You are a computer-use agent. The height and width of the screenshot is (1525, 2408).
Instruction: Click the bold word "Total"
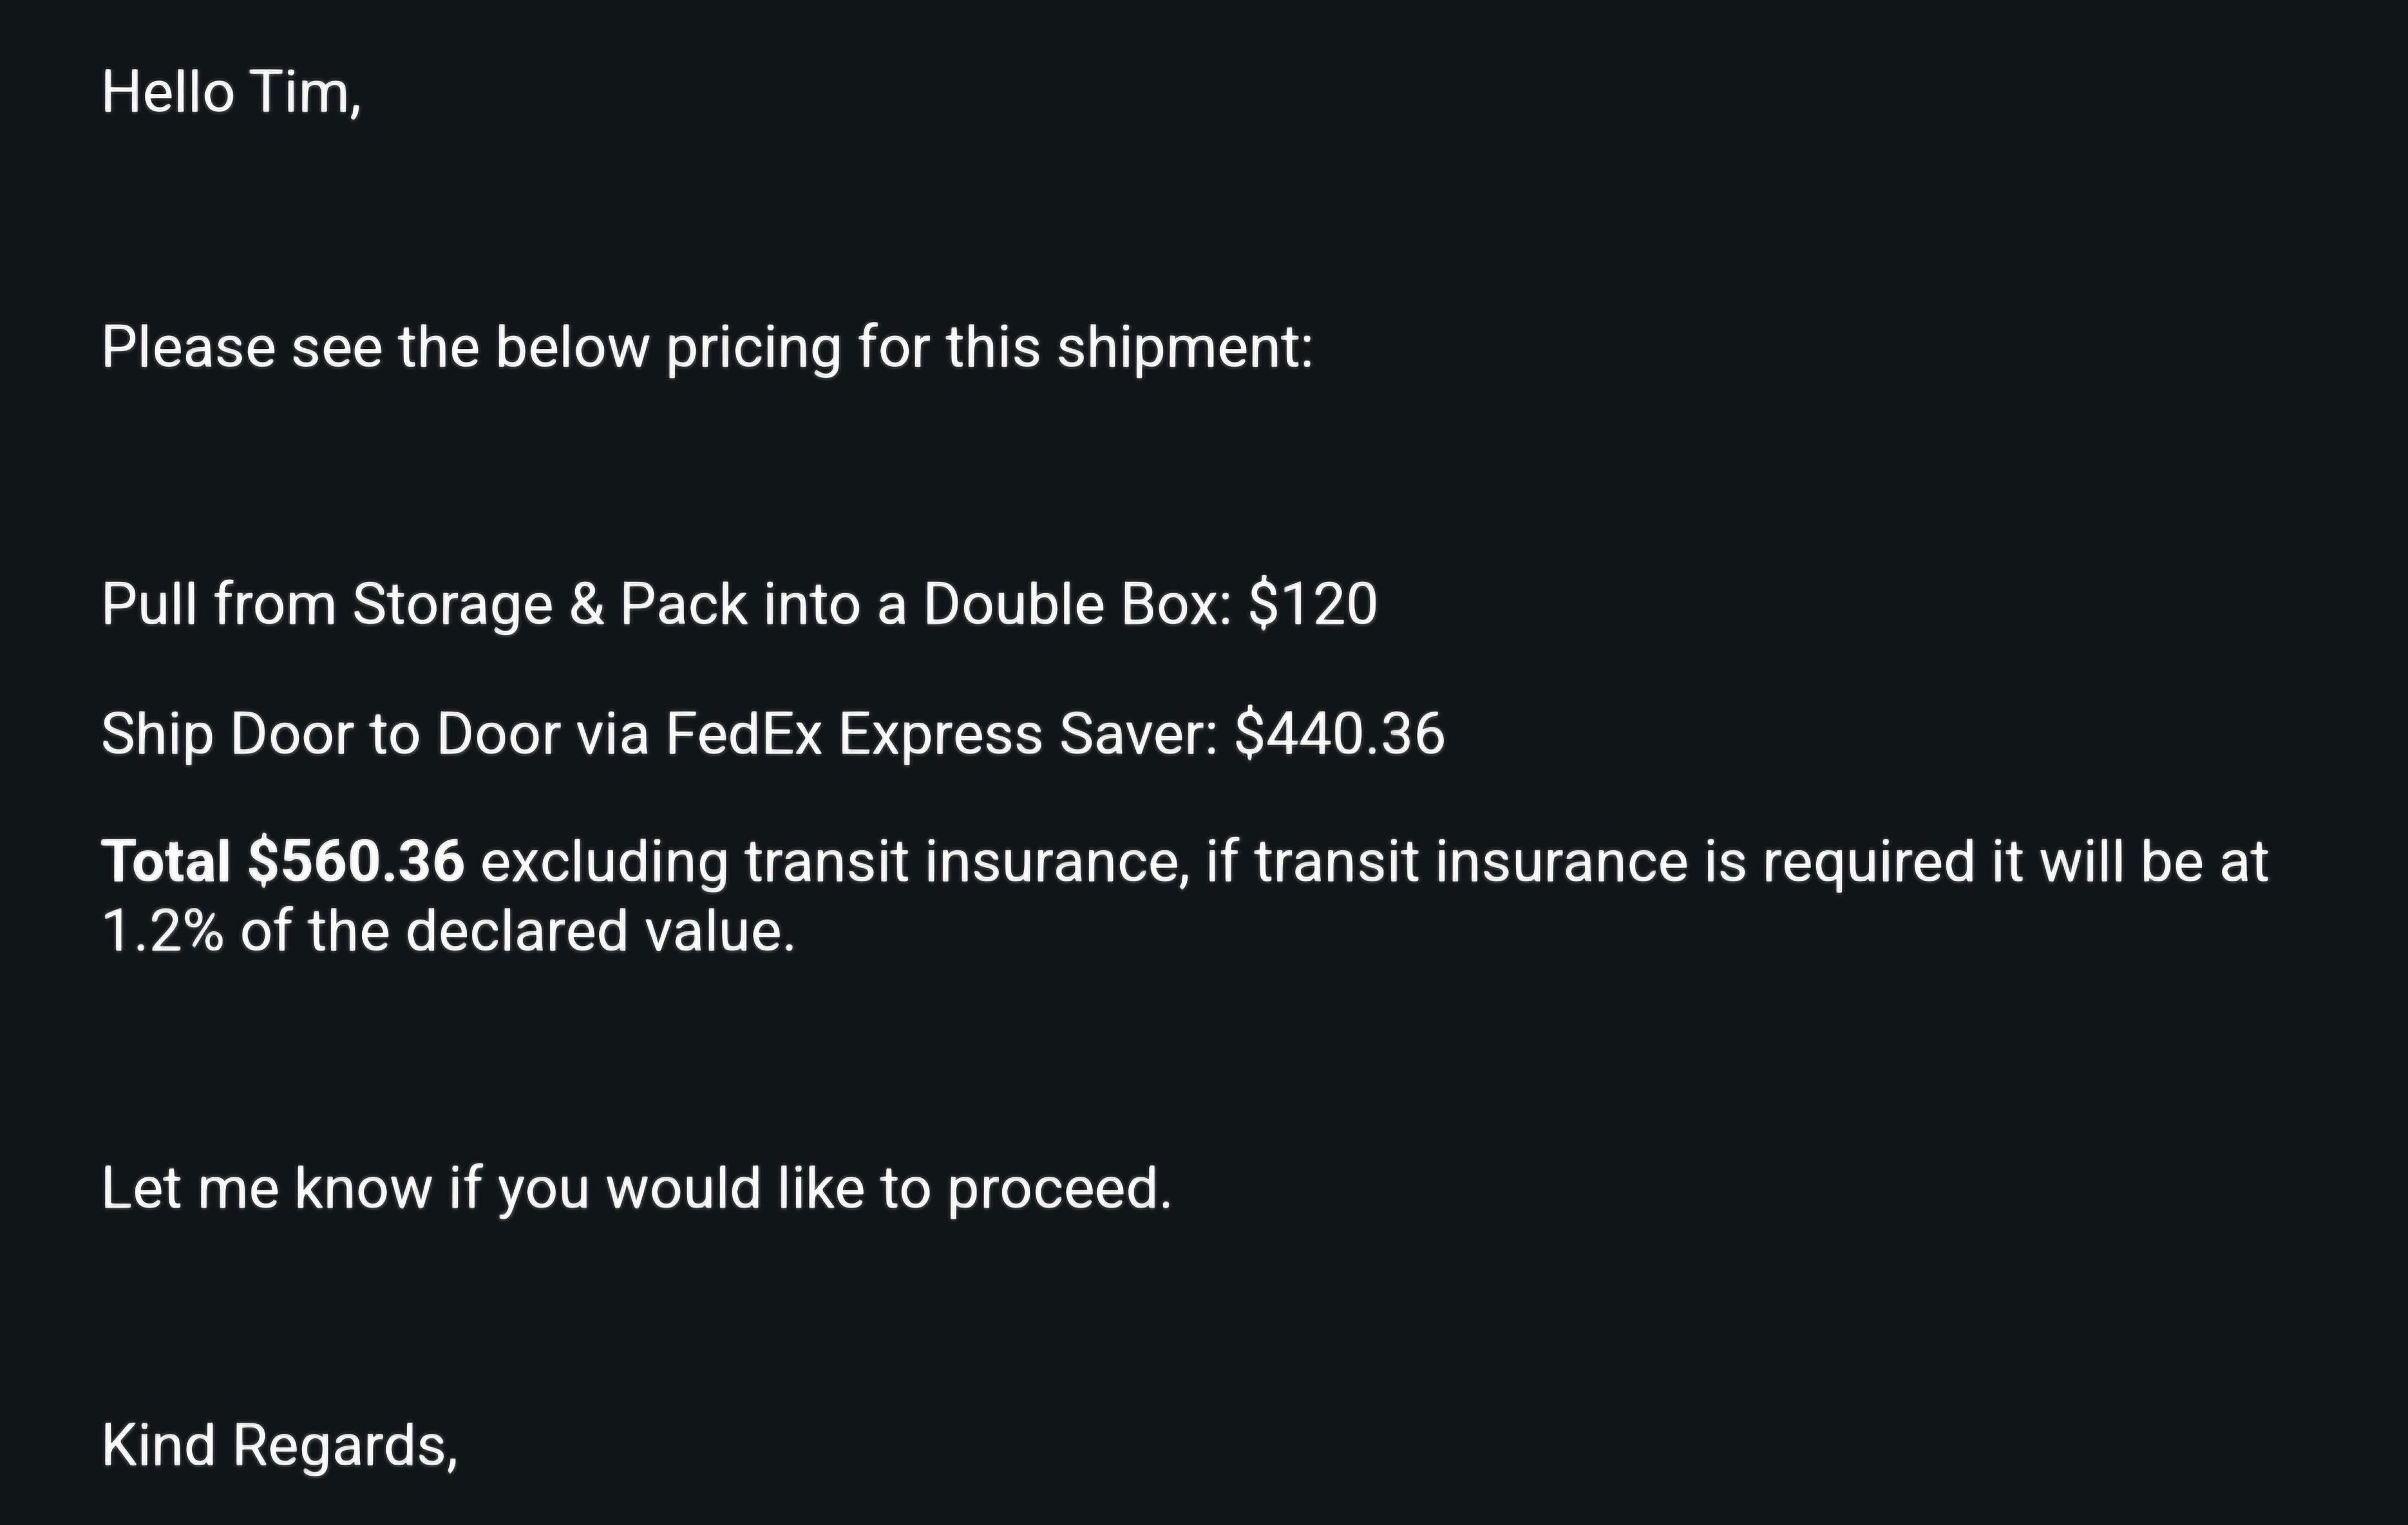pos(166,862)
